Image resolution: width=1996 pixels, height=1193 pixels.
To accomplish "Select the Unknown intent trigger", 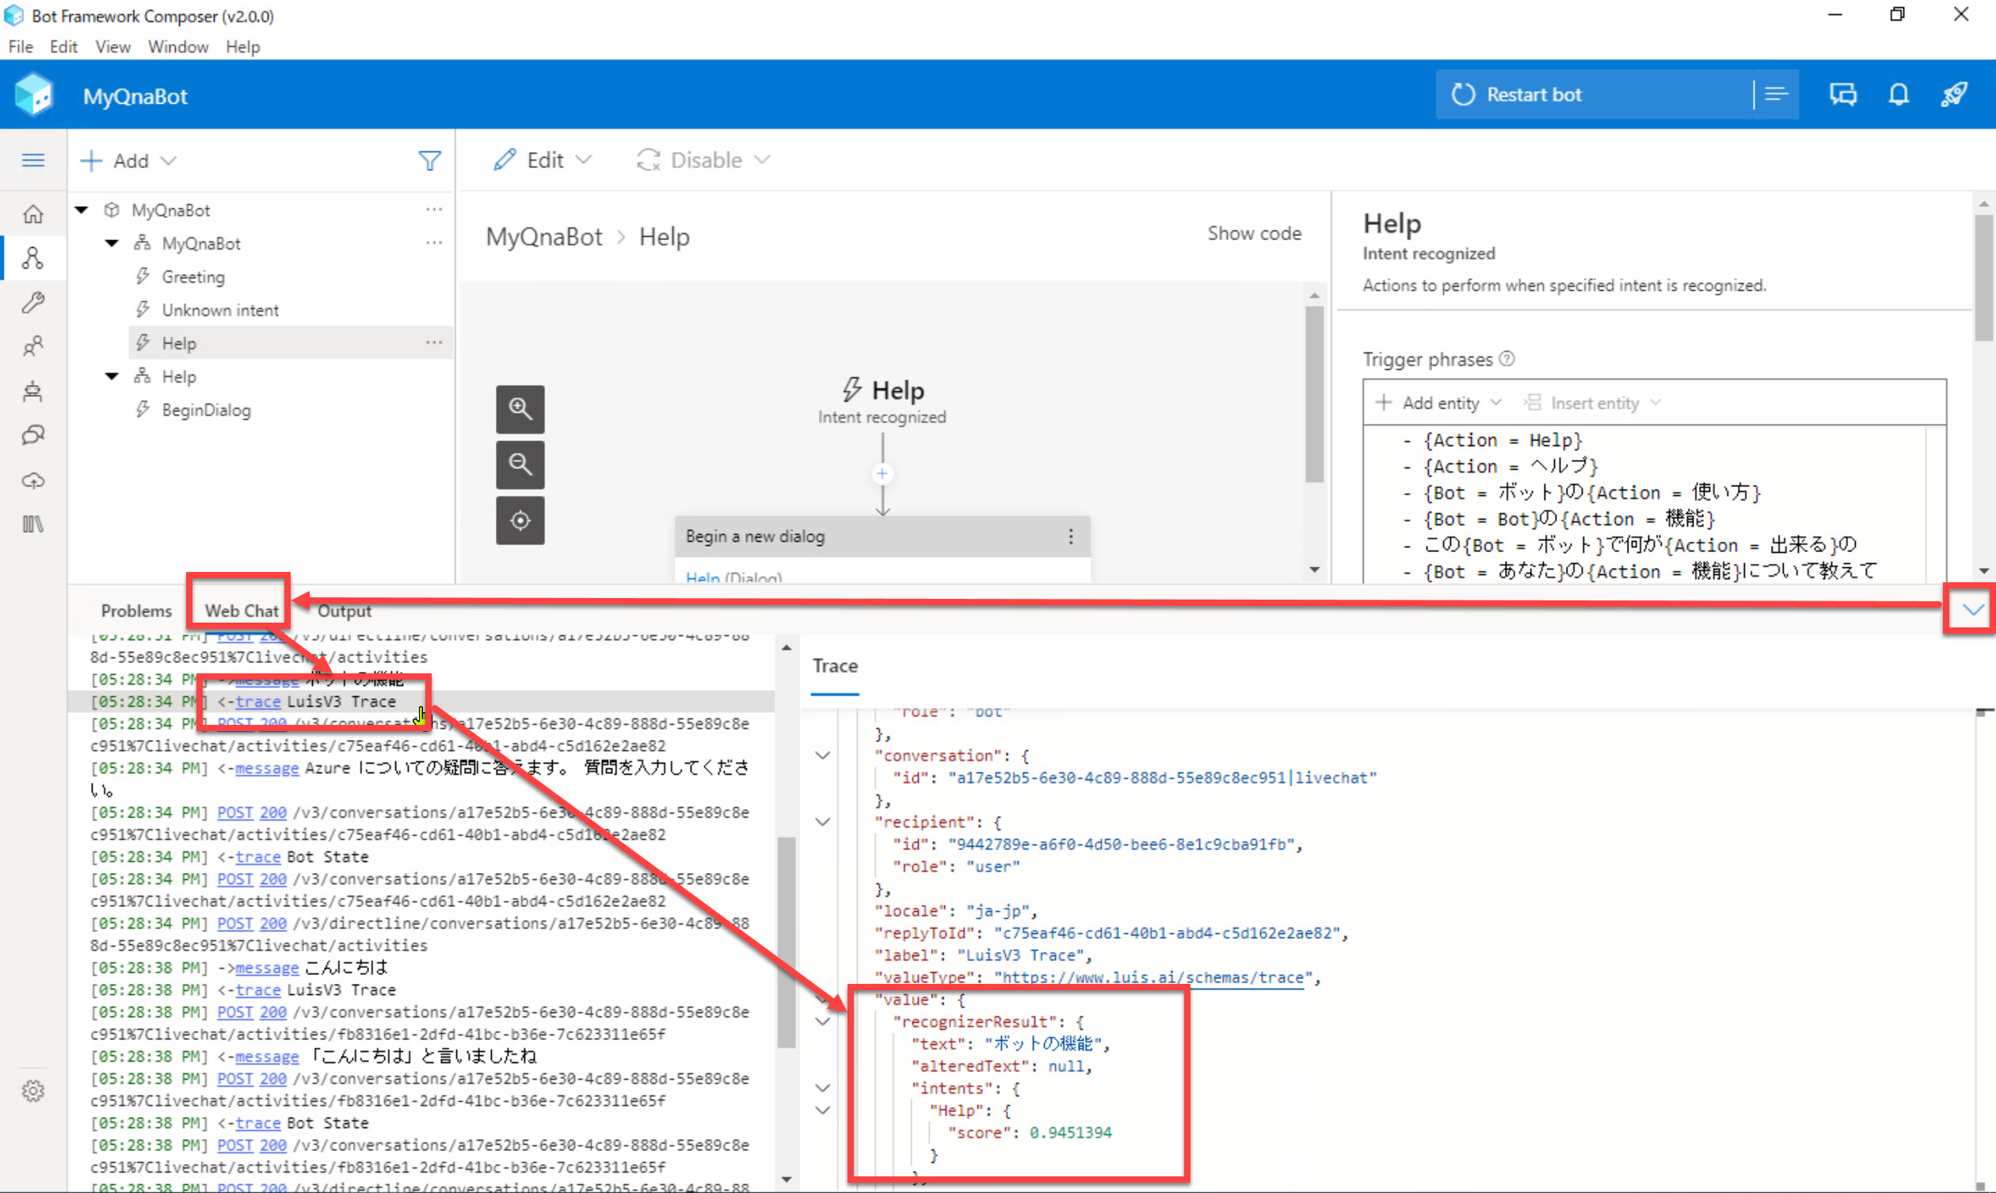I will pyautogui.click(x=219, y=310).
